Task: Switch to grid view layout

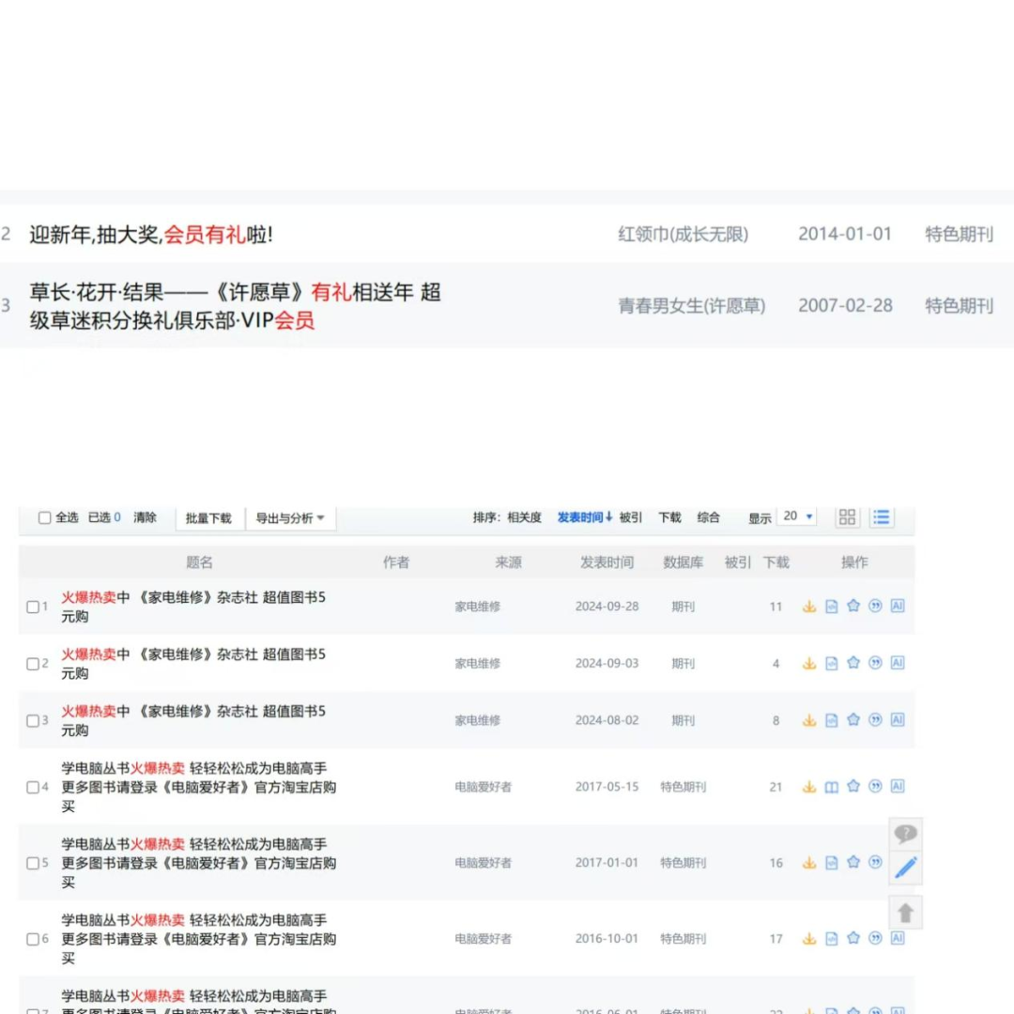Action: (847, 517)
